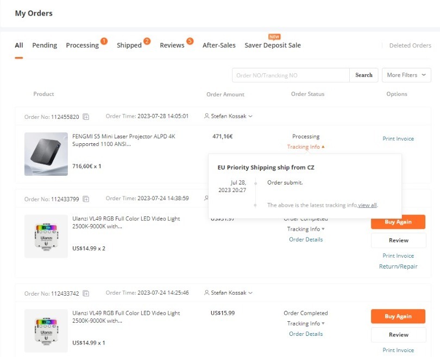The image size is (440, 357).
Task: Copy order number 112433742 icon
Action: coord(86,294)
